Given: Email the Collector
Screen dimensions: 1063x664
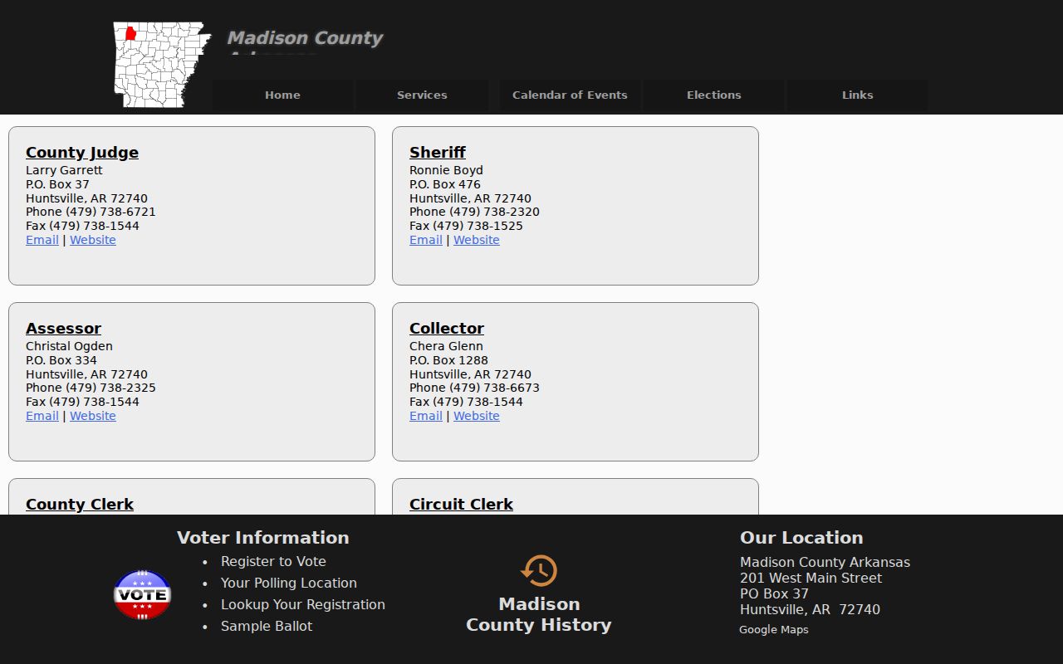Looking at the screenshot, I should [x=426, y=416].
